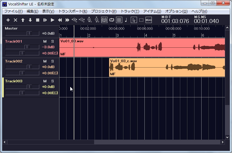Click Track001 pan slider
This screenshot has width=232, height=153.
pyautogui.click(x=22, y=53)
